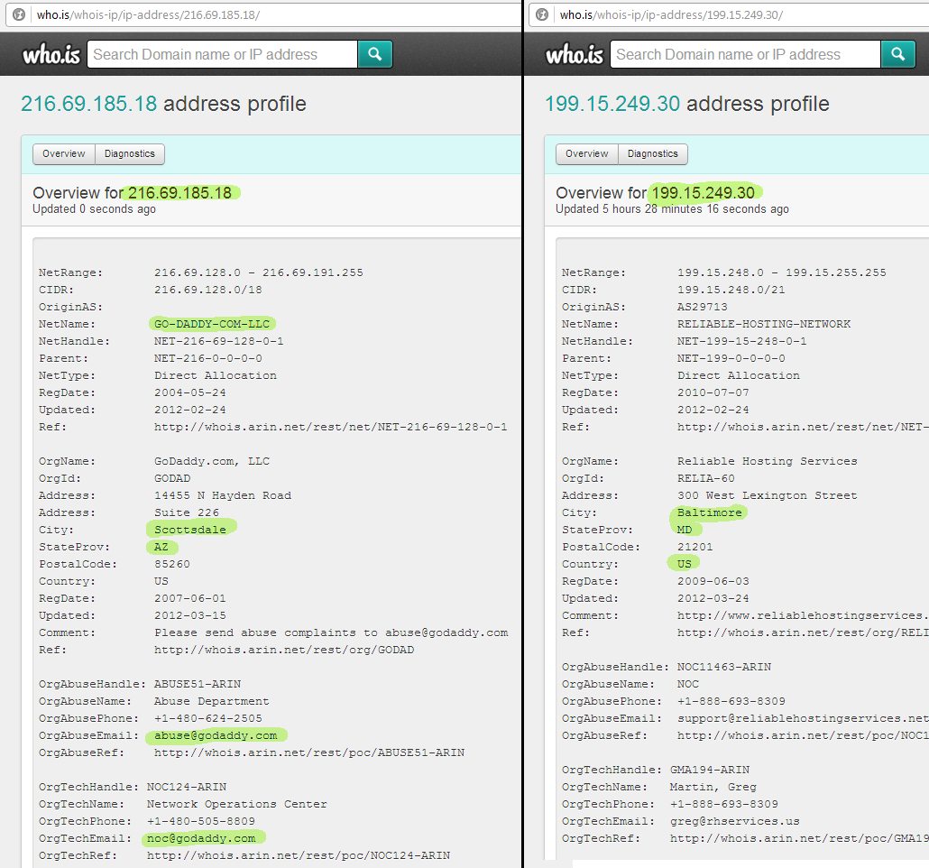Click 'Updated 5 hours 28 minutes' text
929x868 pixels.
click(672, 208)
